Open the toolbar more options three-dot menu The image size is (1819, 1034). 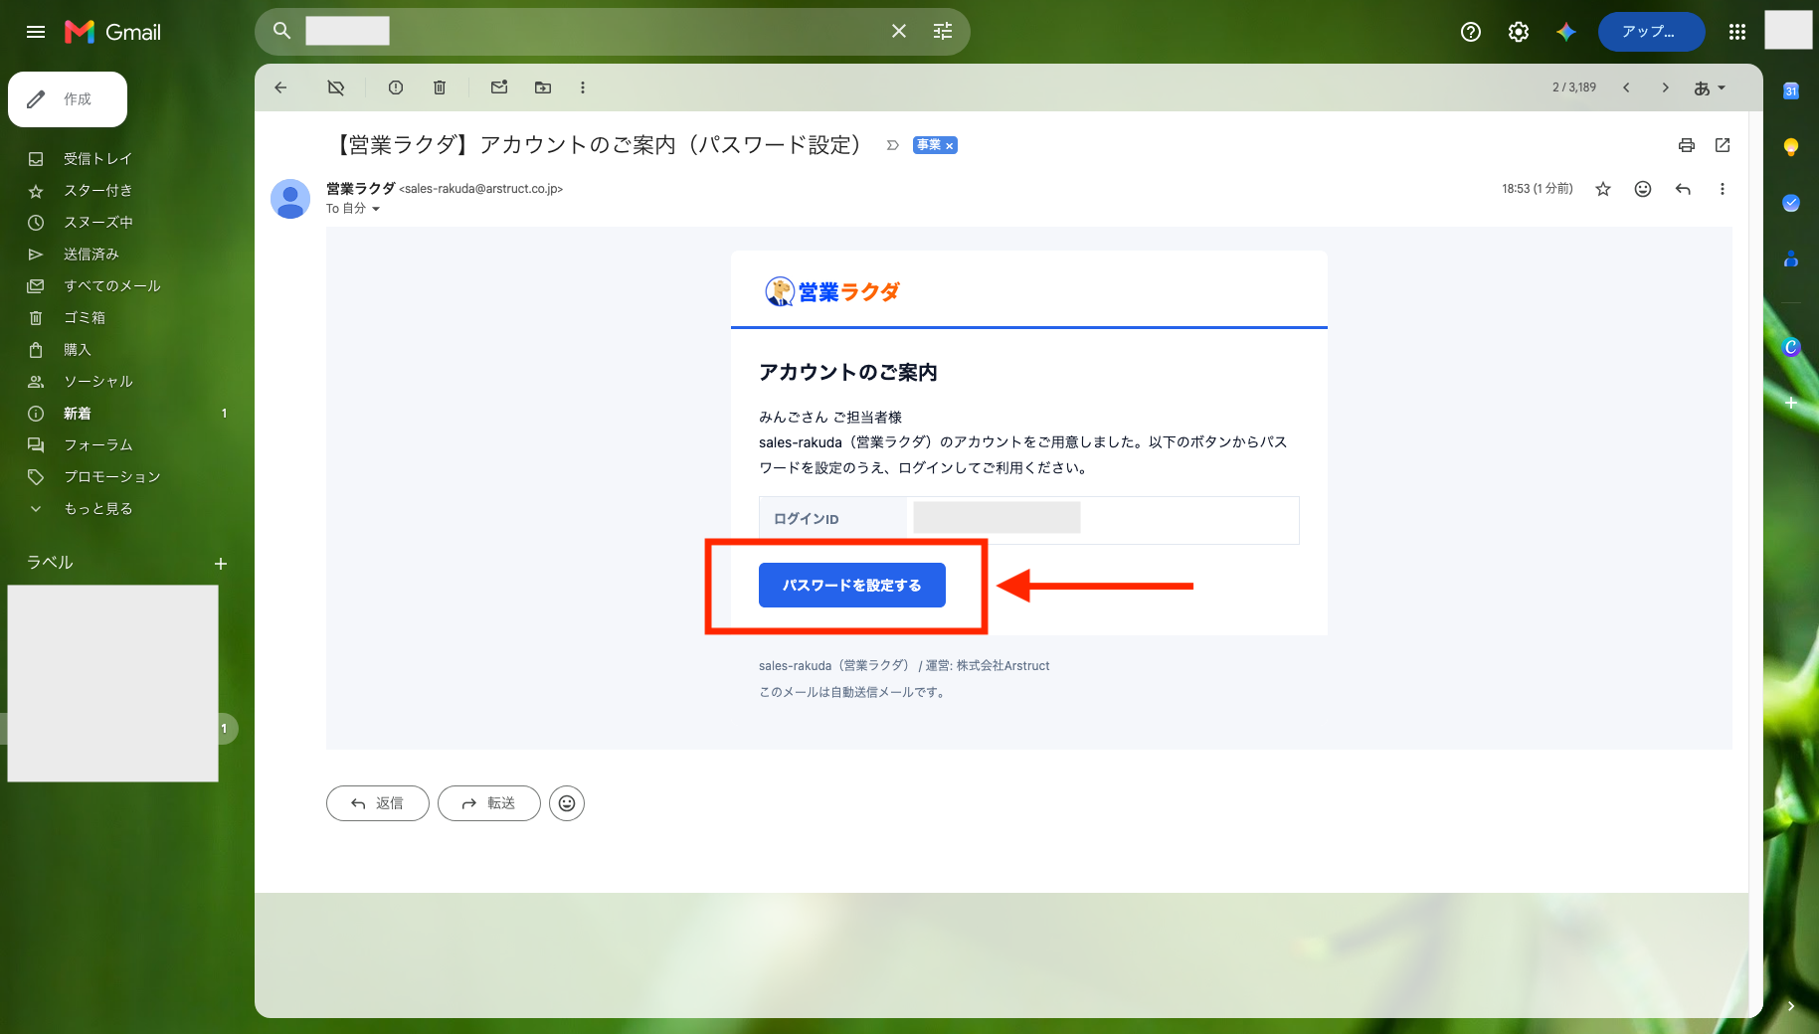pos(583,87)
